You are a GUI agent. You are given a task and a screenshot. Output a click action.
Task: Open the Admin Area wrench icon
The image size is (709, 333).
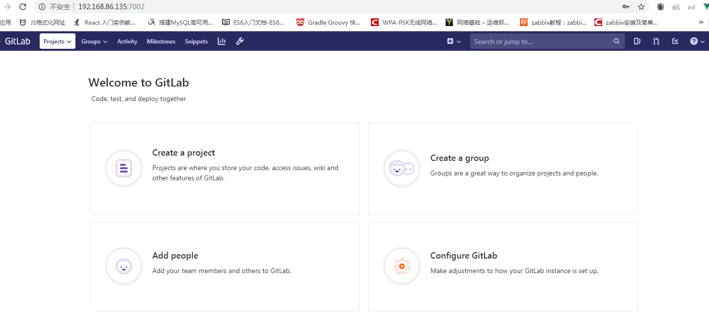pos(240,41)
